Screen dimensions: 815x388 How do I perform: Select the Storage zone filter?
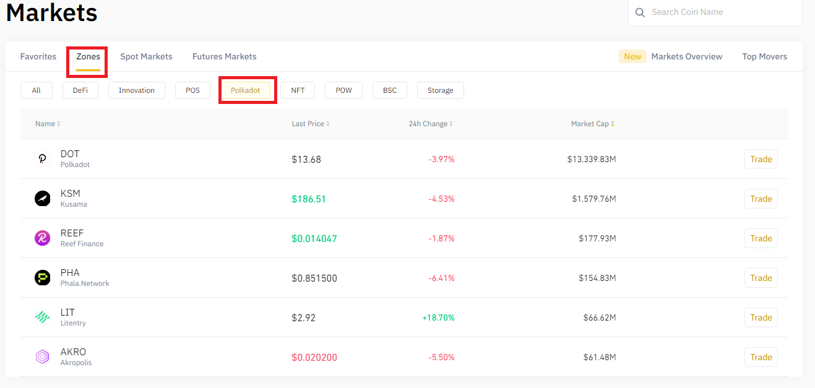(441, 90)
